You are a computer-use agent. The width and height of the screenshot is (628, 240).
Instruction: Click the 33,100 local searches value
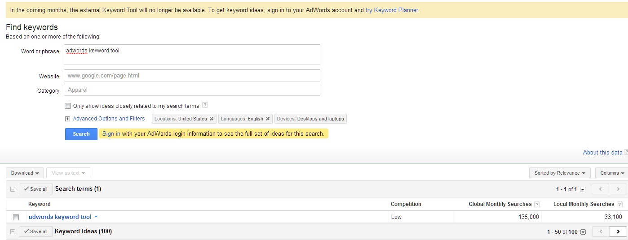pos(613,217)
